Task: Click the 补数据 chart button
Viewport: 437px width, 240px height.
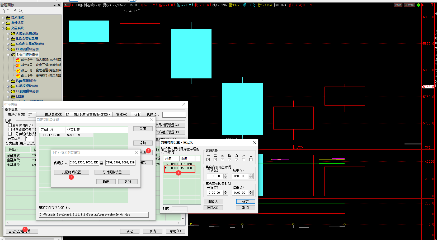Action: click(x=409, y=5)
